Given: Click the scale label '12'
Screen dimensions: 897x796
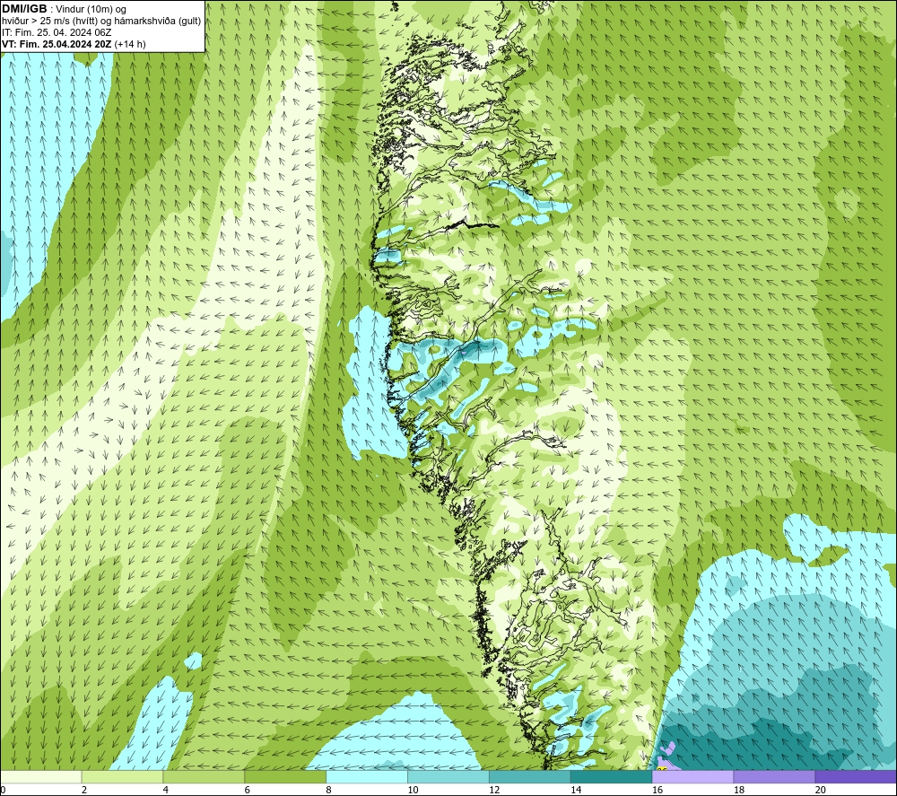Looking at the screenshot, I should coord(494,790).
